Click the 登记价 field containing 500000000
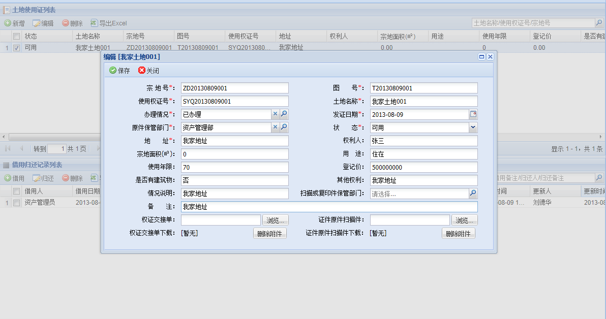Screen dimensions: 606x319 (x=423, y=167)
